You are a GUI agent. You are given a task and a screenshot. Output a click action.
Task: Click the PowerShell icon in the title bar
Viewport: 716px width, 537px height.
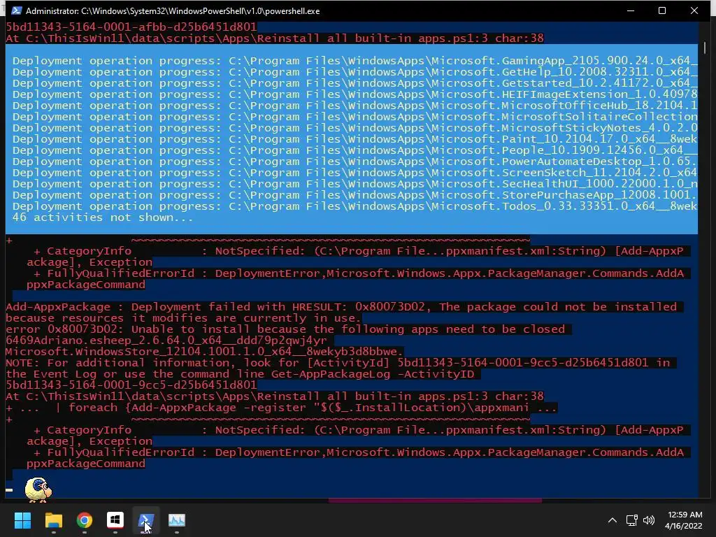(x=17, y=10)
